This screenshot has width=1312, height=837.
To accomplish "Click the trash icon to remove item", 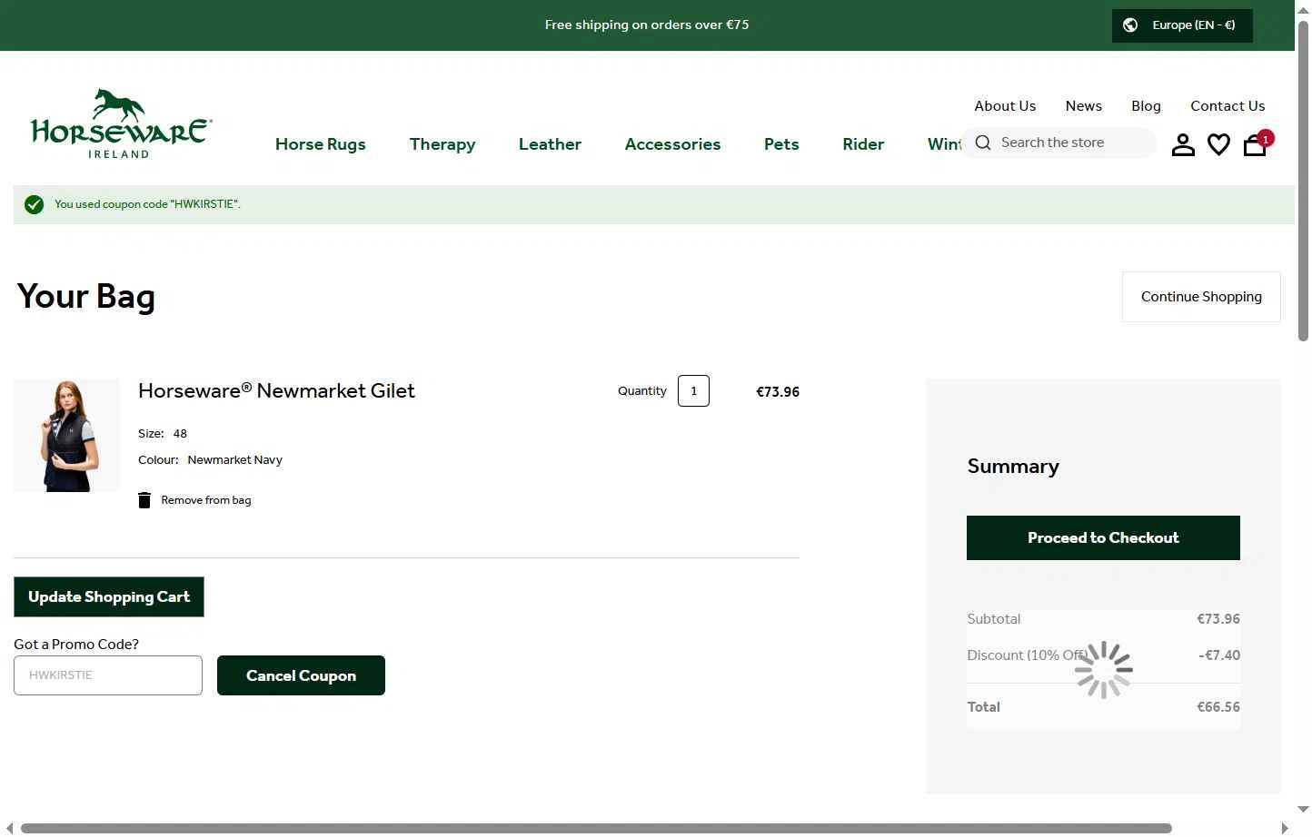I will (x=144, y=500).
